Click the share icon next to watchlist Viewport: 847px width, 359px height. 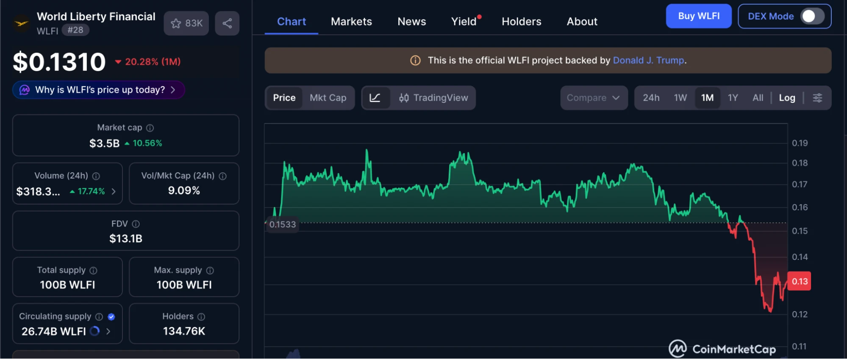point(227,23)
